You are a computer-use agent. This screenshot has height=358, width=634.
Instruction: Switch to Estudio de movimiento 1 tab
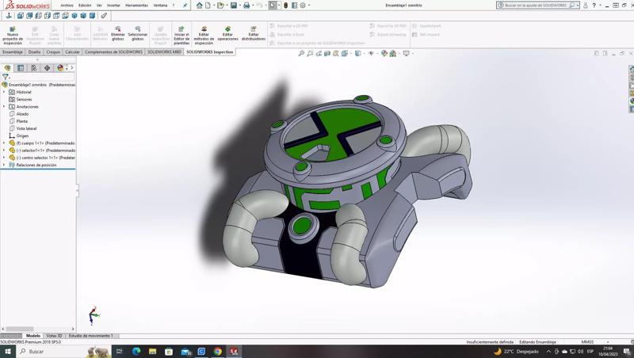[91, 336]
